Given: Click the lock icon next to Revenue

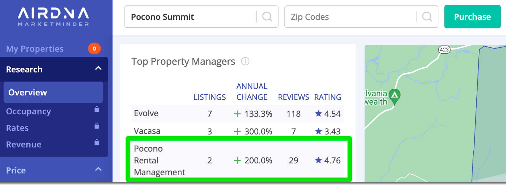Looking at the screenshot, I should (97, 142).
